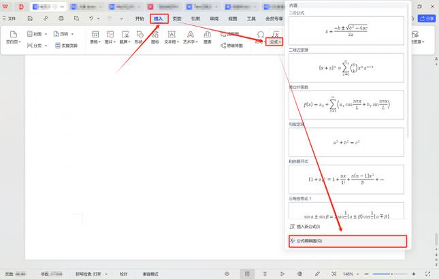
Task: Click the 页码 page number button
Action: coord(61,34)
